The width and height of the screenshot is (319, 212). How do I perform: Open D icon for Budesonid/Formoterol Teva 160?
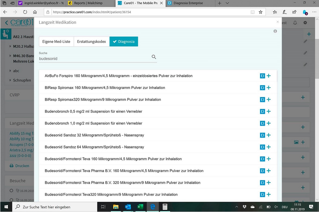click(262, 159)
